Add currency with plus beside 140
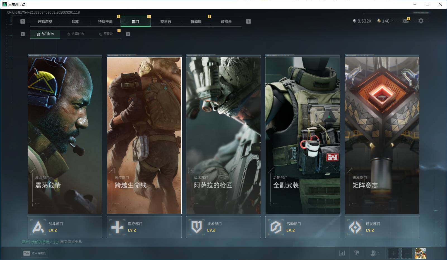 (x=392, y=21)
